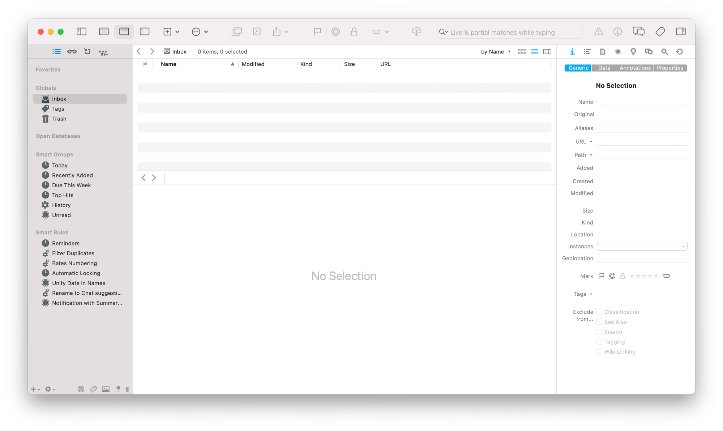Check the See Also exclusion box
723x431 pixels.
click(599, 322)
